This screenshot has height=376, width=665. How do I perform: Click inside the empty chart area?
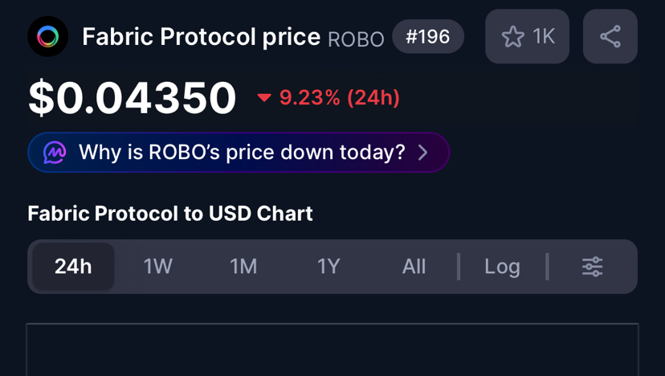point(332,352)
